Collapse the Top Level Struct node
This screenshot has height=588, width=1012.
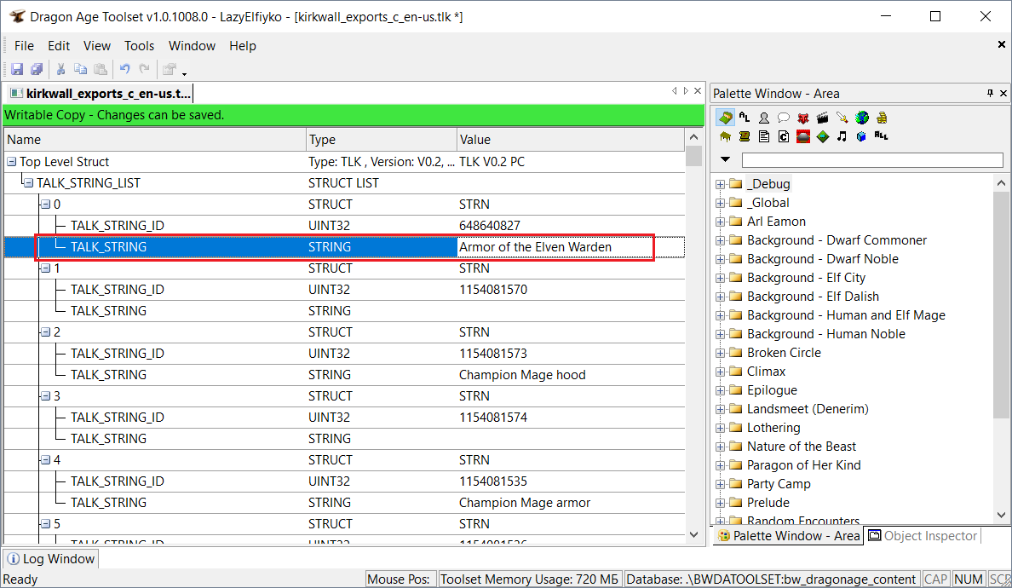(x=11, y=162)
